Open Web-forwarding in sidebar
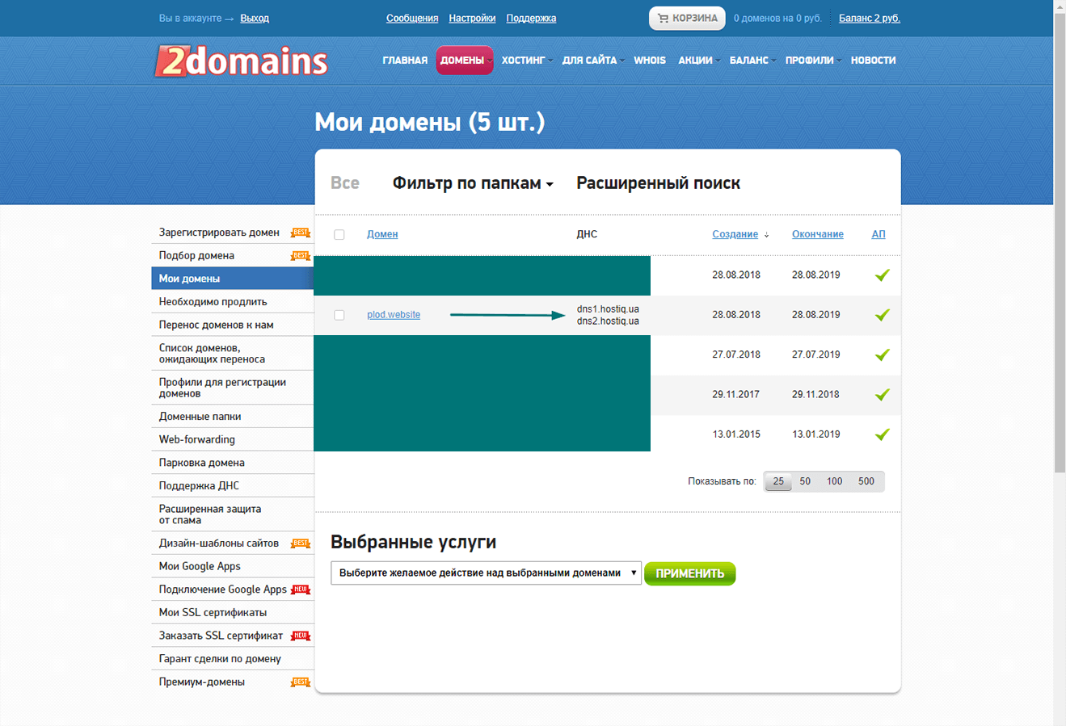The height and width of the screenshot is (726, 1066). [196, 440]
